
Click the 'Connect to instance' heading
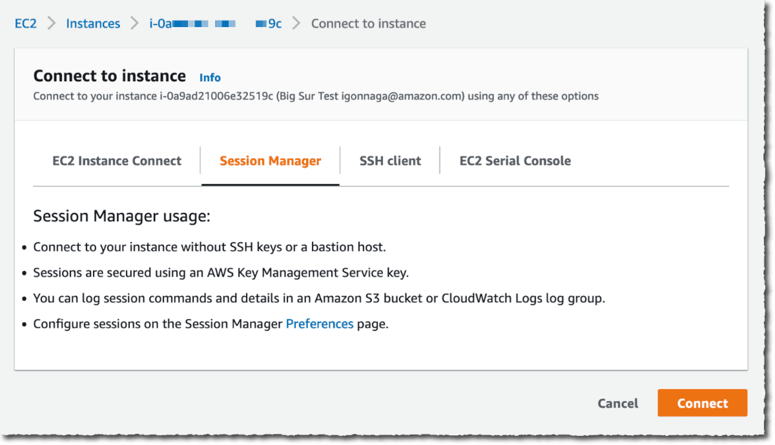(x=110, y=76)
